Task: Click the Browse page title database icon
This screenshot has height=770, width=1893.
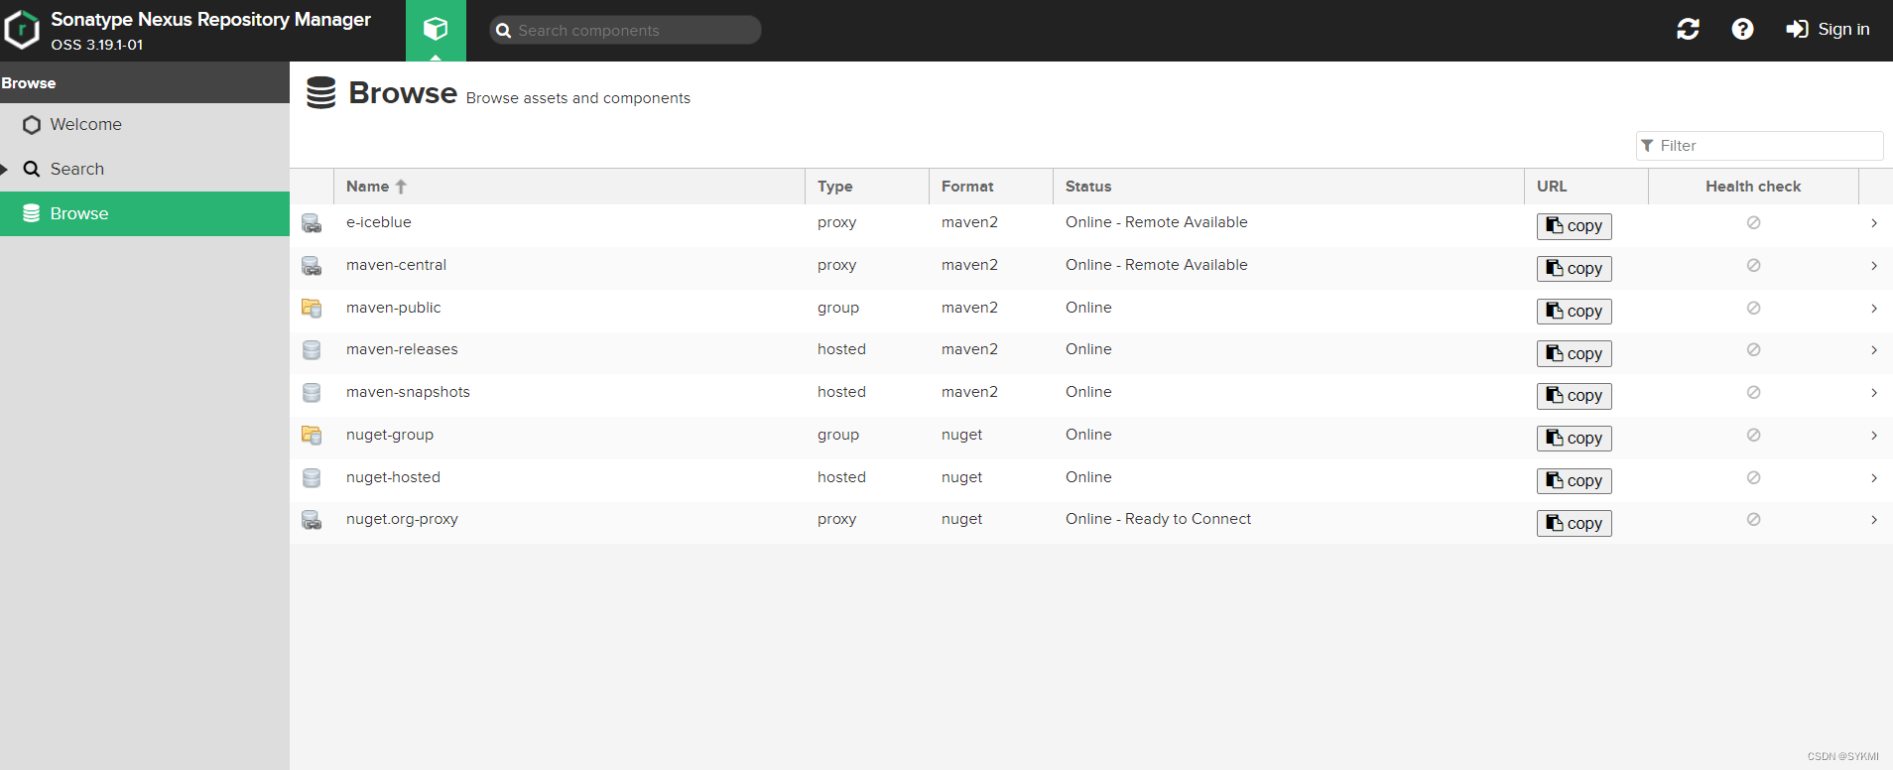Action: [320, 92]
